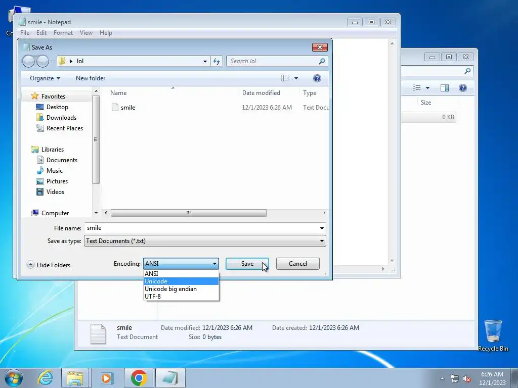Click lol folder in address bar
The image size is (518, 388).
[x=80, y=61]
